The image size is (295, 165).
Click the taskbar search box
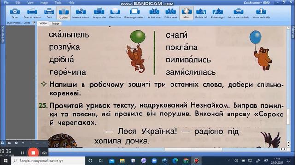point(48,161)
